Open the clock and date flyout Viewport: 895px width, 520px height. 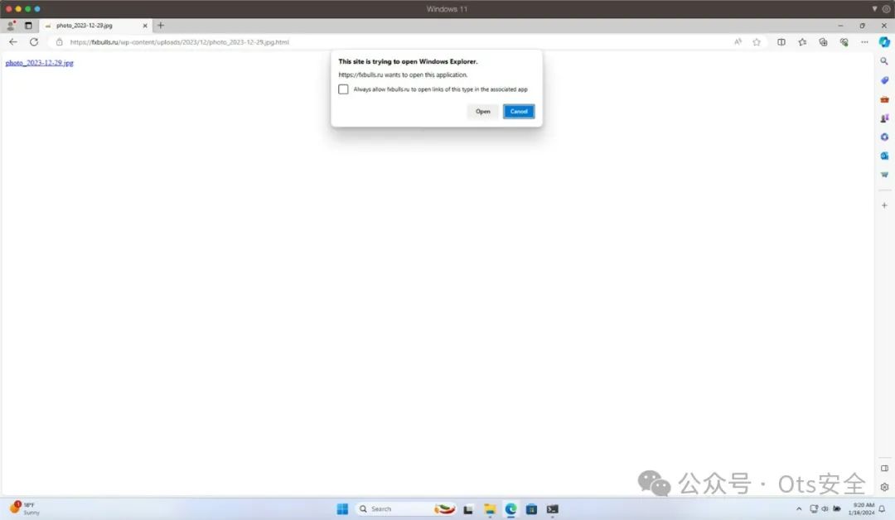pyautogui.click(x=861, y=508)
